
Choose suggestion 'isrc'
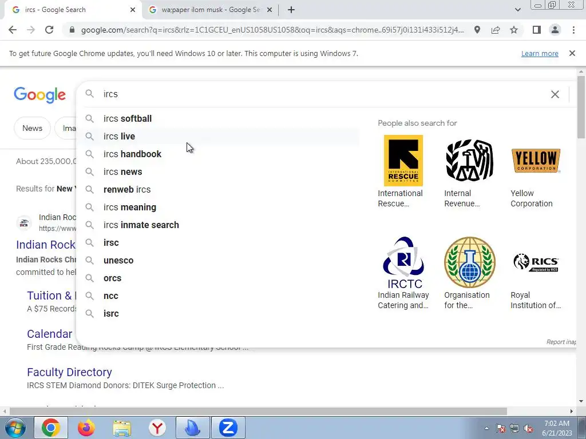(217, 314)
